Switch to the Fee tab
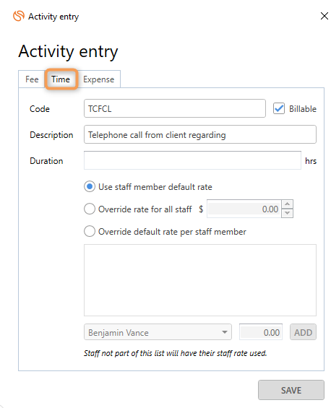Image resolution: width=331 pixels, height=408 pixels. point(32,79)
